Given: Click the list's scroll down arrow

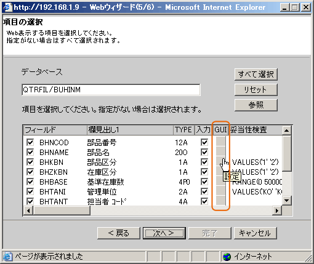Looking at the screenshot, I should [x=287, y=201].
